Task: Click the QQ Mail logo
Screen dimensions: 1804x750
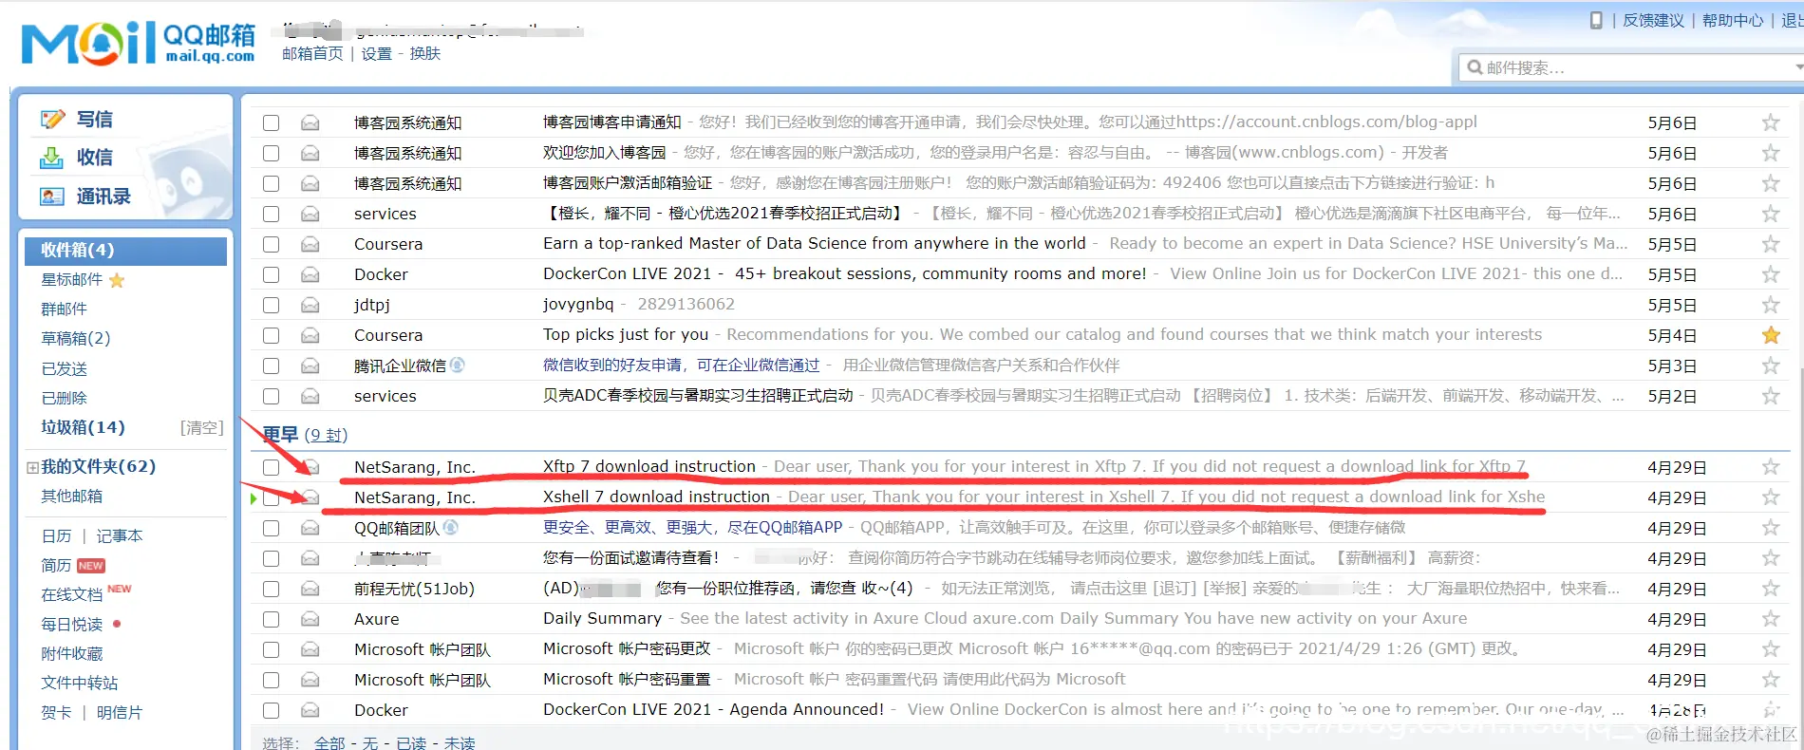Action: [139, 43]
